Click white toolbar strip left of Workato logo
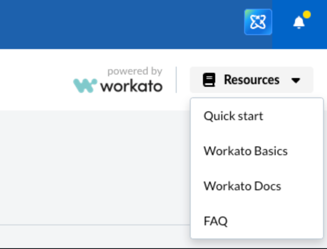327x249 pixels. click(x=35, y=80)
